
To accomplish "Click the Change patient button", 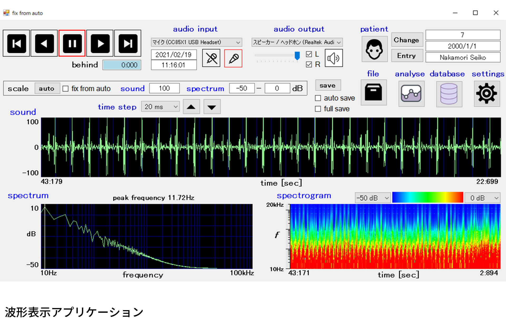I will tap(407, 40).
